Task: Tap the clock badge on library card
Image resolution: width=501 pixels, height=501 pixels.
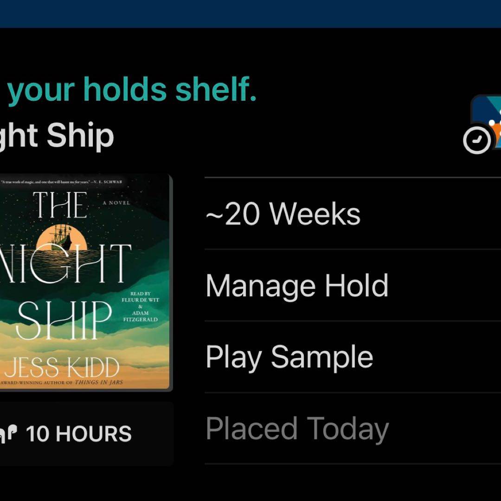Action: click(477, 140)
